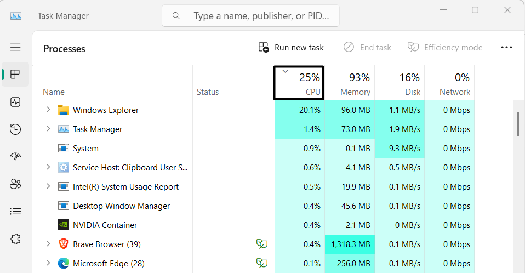
Task: Click the vertical scrollbar of process list
Action: pos(518,124)
